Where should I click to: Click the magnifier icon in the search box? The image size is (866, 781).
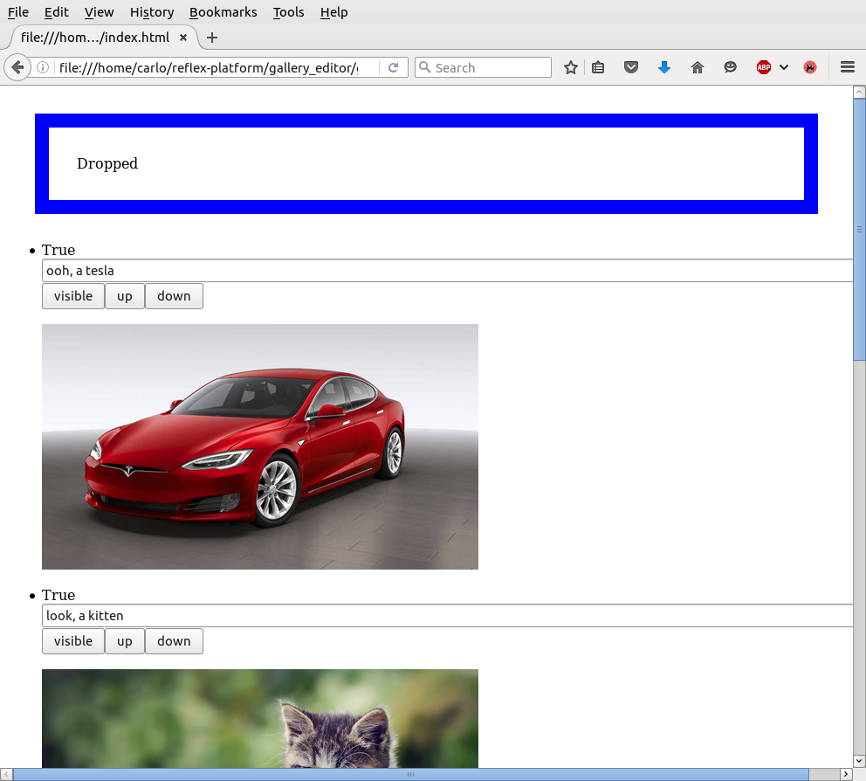[425, 67]
